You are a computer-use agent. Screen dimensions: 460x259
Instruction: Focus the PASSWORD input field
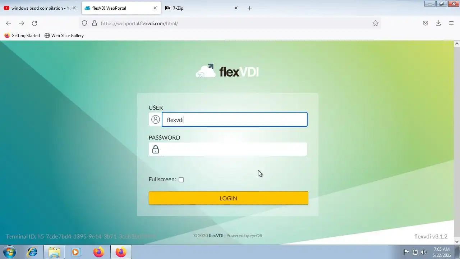(235, 149)
